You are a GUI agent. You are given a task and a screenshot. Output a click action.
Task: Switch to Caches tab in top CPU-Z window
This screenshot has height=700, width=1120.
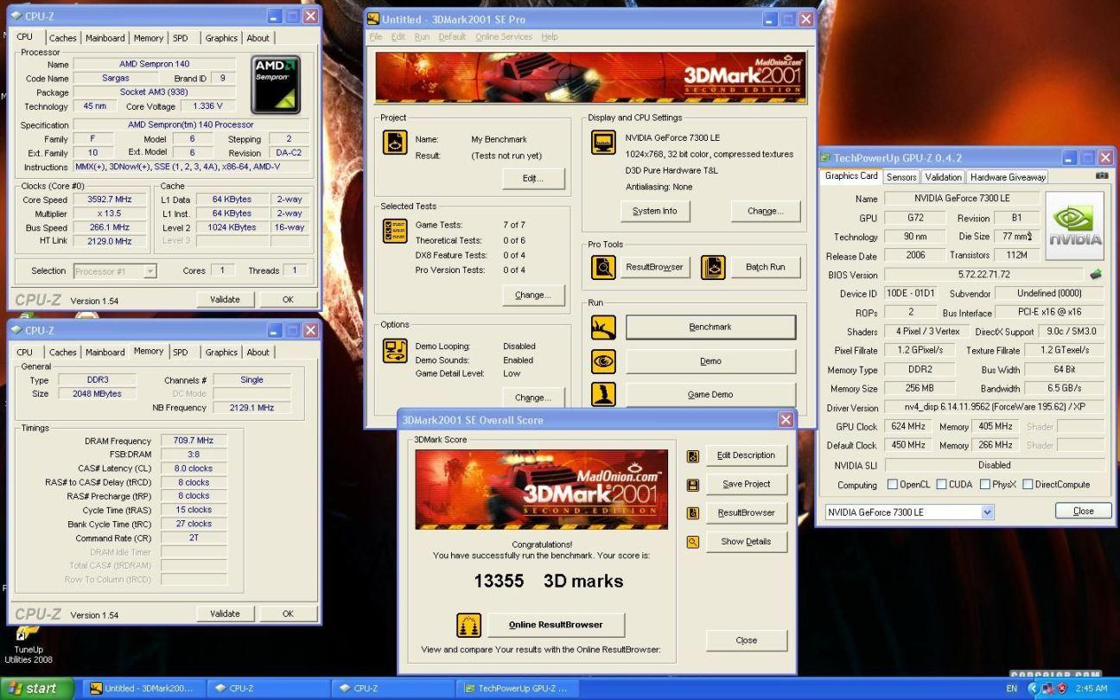62,38
